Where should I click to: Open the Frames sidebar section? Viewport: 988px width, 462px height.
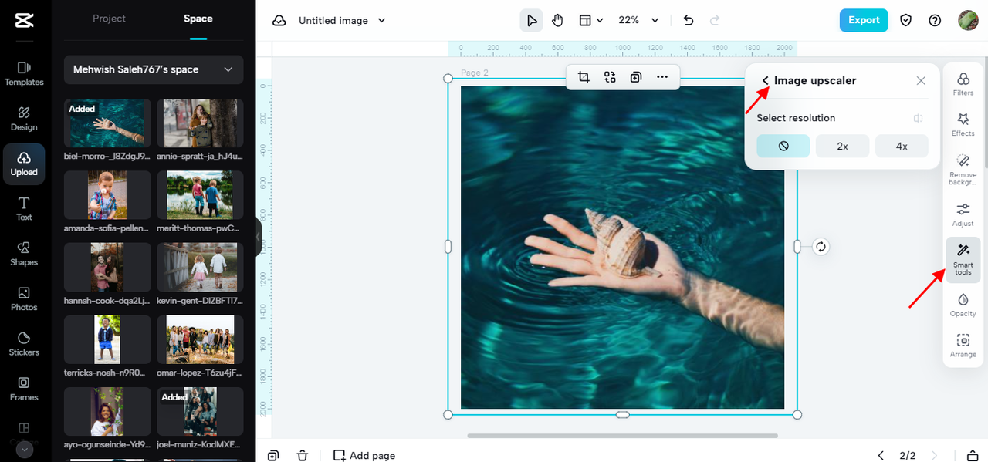[x=24, y=389]
